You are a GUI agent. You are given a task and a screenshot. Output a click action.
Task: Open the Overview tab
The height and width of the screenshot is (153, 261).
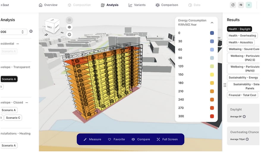pyautogui.click(x=48, y=5)
